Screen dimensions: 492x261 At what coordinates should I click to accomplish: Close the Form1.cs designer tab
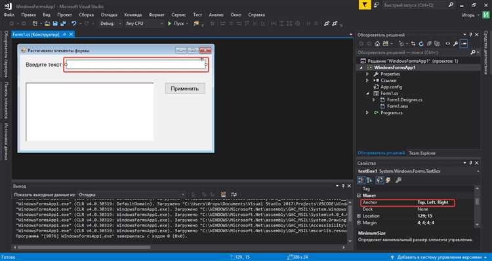(72, 35)
